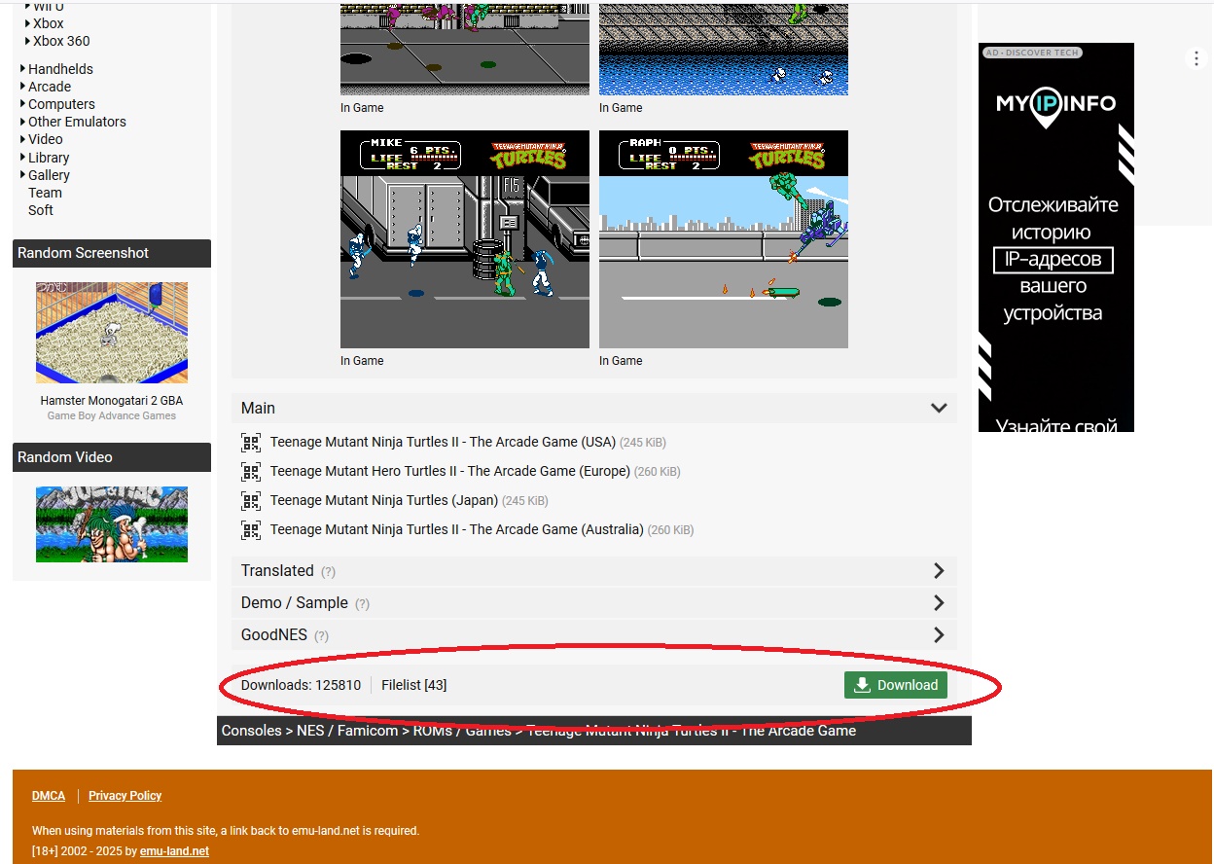Image resolution: width=1214 pixels, height=864 pixels.
Task: Open the Team sidebar page
Action: pyautogui.click(x=45, y=193)
